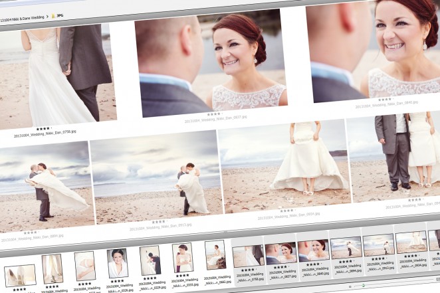Click filename 20131004_Wedding_Nikki_Dan_0934.jpg under preview

288,216
